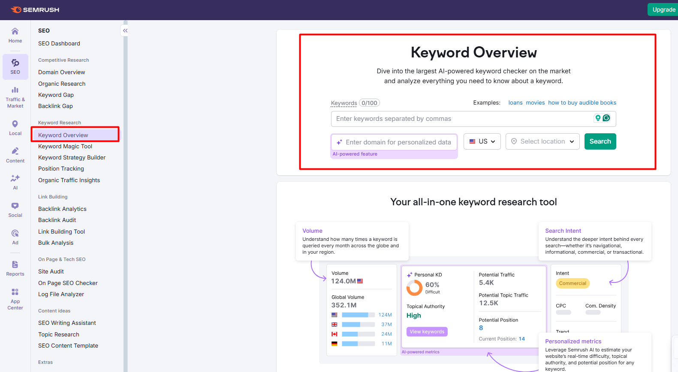Click the lightbulb icon in keywords field
Viewport: 678px width, 372px height.
597,118
